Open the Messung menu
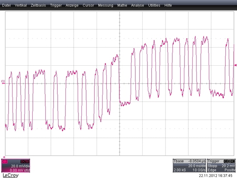 (x=106, y=6)
